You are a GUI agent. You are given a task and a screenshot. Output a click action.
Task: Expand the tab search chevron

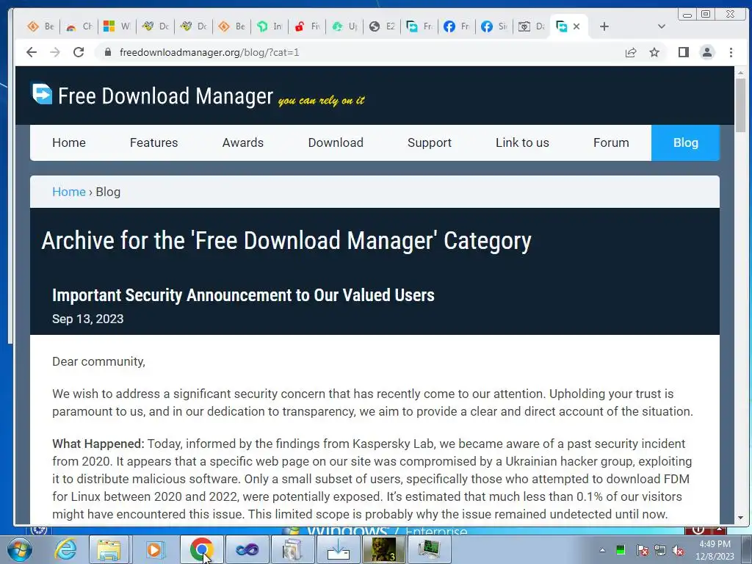(x=662, y=26)
